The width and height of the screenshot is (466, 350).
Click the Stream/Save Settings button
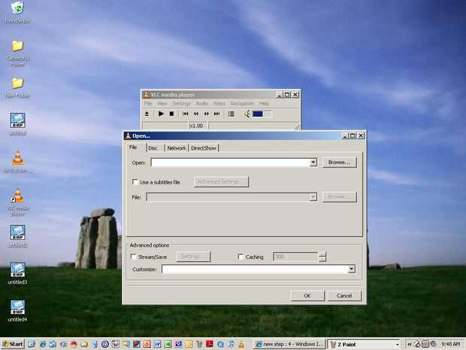(x=193, y=257)
